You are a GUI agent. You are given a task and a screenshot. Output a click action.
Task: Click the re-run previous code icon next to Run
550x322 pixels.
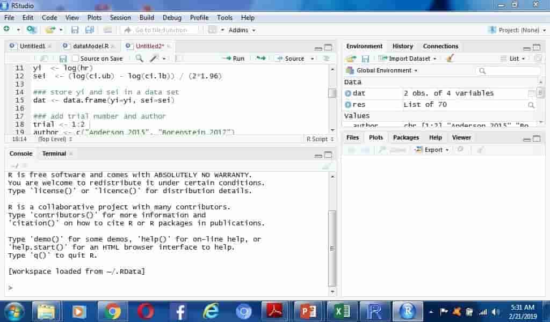coord(261,58)
